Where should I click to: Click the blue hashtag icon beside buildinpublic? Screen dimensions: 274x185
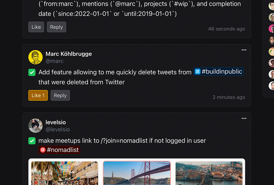coord(198,72)
